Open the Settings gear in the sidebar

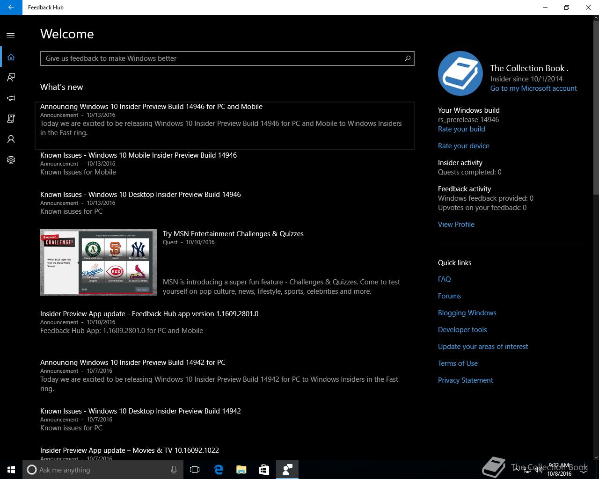(11, 160)
